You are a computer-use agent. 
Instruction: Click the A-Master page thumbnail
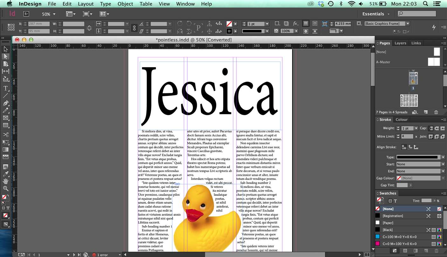point(434,62)
